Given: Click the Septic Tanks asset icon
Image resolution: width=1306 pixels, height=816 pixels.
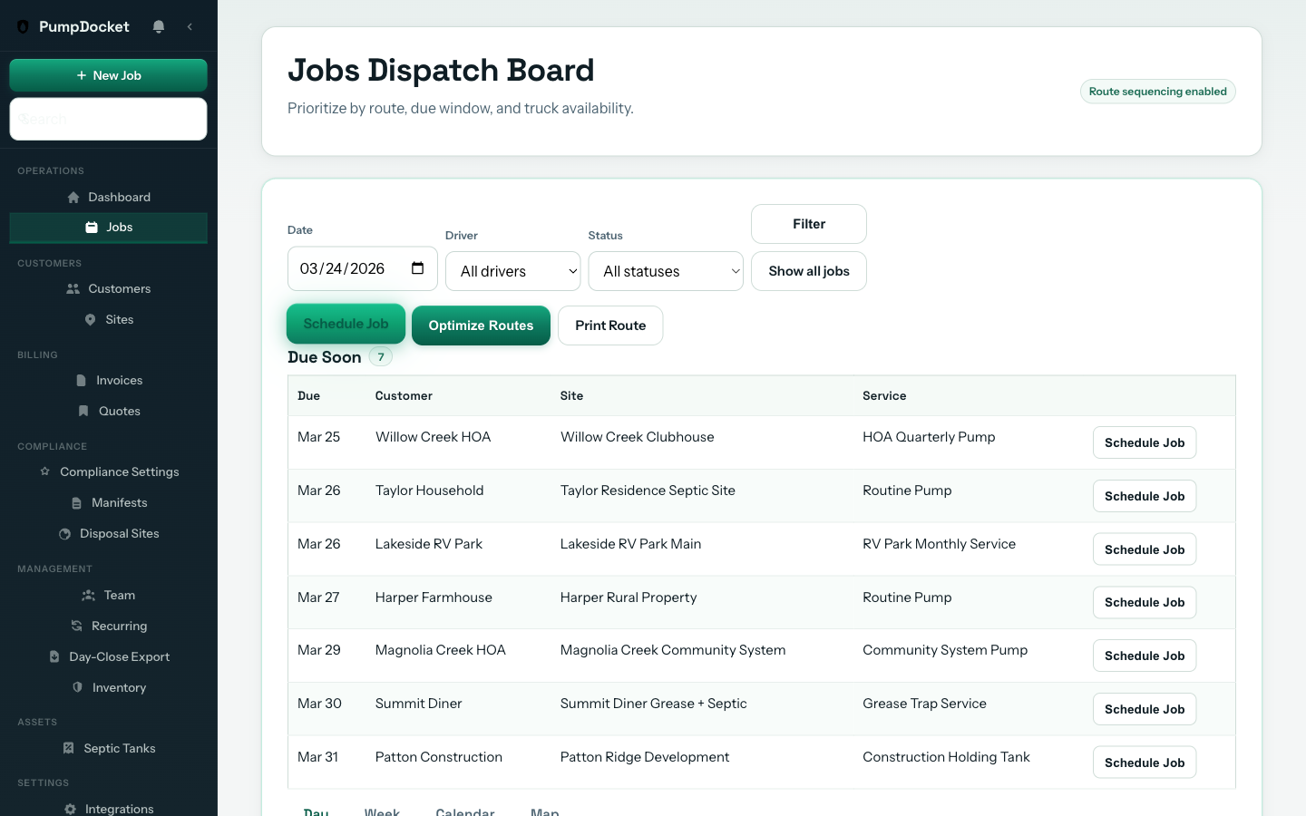Looking at the screenshot, I should [68, 748].
